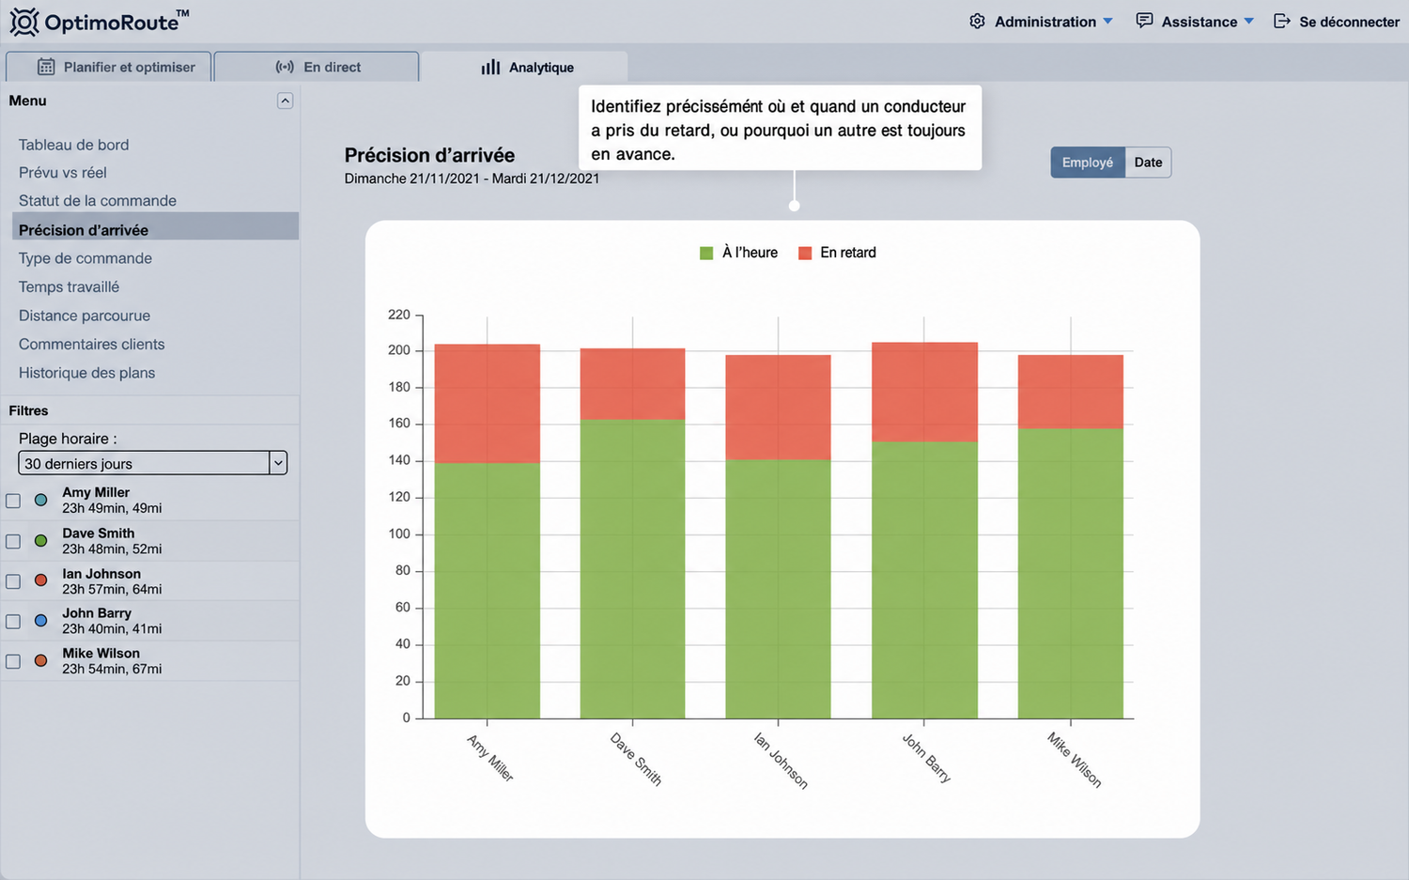This screenshot has height=880, width=1409.
Task: Click the Mike Wilson axis label
Action: point(1074,760)
